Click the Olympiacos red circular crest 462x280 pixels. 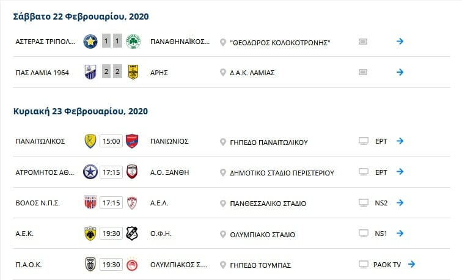pos(132,264)
